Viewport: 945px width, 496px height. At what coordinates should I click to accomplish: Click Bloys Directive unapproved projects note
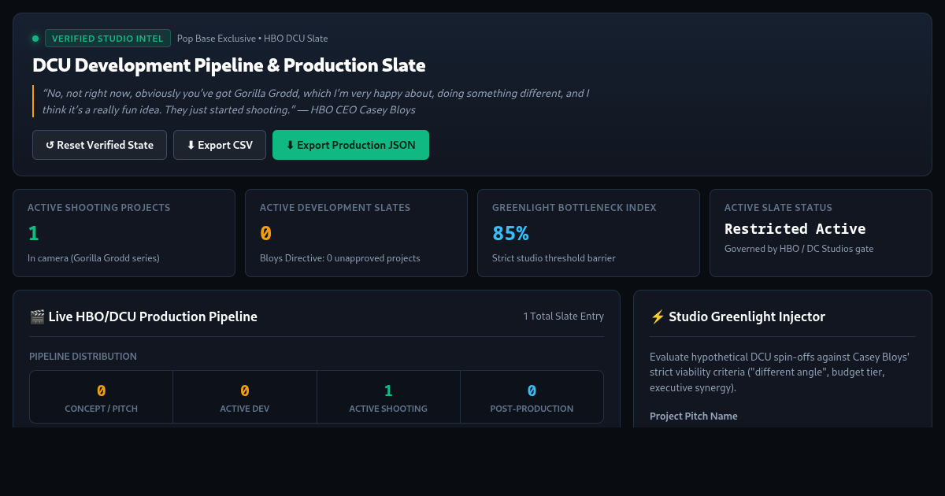coord(340,258)
